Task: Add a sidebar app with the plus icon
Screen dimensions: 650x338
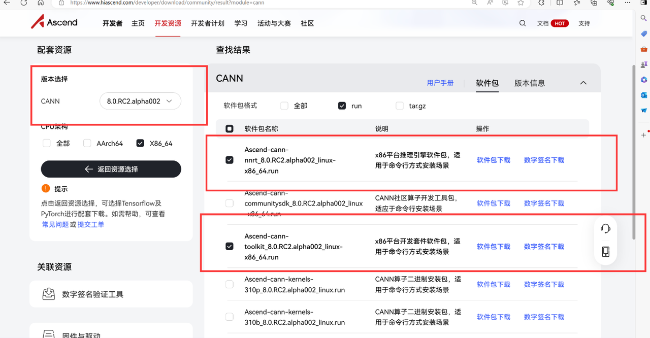Action: [x=644, y=135]
